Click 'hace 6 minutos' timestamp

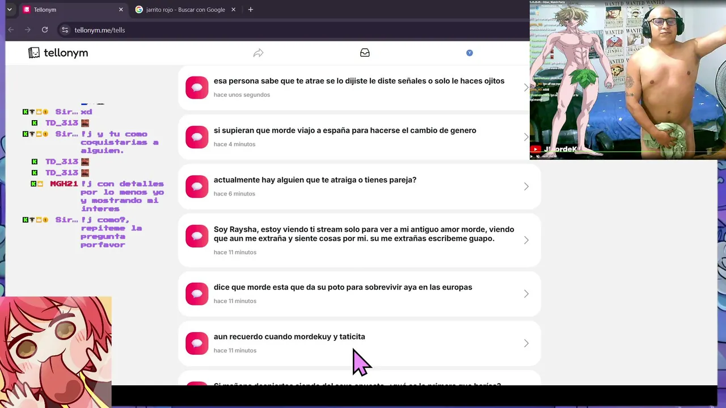click(234, 193)
